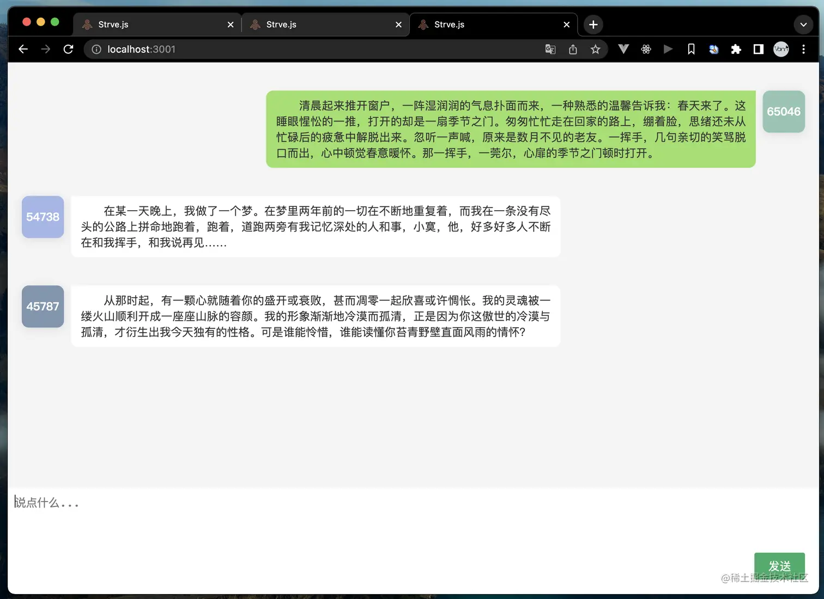This screenshot has height=599, width=824.
Task: Switch to the first Strve.js tab
Action: 157,25
